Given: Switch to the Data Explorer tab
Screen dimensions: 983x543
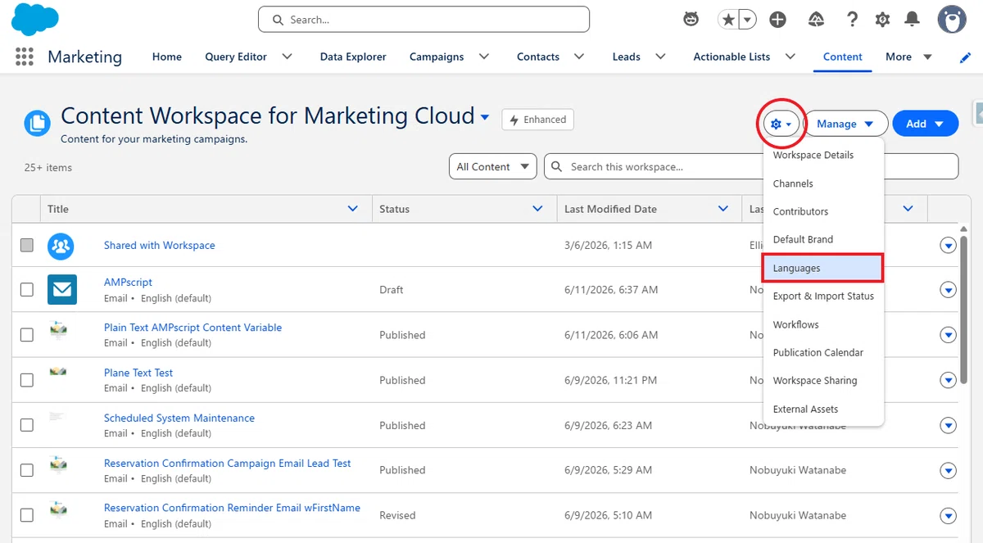Looking at the screenshot, I should [353, 57].
